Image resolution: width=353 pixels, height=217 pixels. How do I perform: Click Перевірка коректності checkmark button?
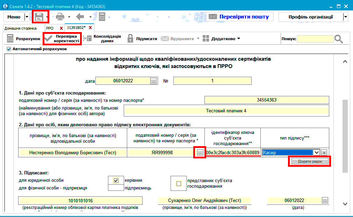pos(62,39)
